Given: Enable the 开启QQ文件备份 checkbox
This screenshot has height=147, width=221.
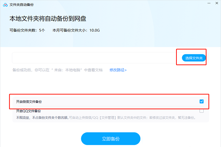Looking at the screenshot, I should tap(202, 111).
